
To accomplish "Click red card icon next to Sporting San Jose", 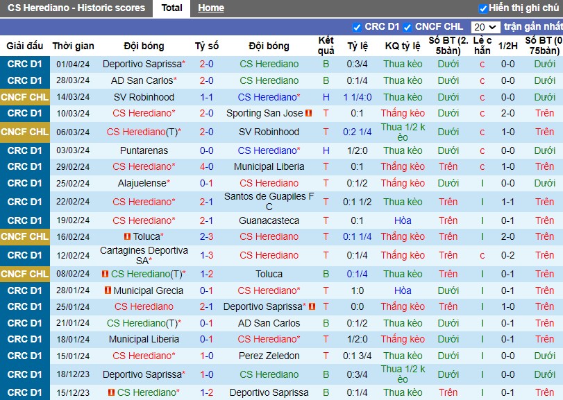I will tap(308, 113).
